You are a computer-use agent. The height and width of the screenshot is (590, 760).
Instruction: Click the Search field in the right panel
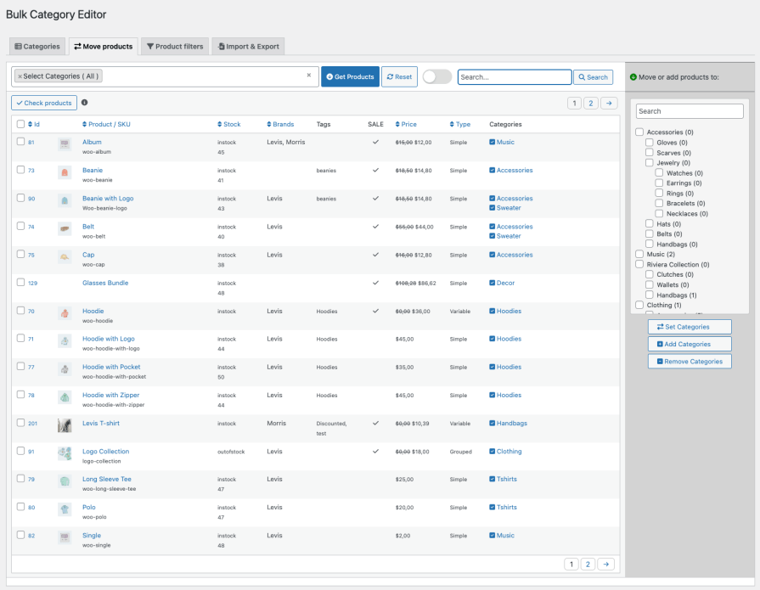689,110
